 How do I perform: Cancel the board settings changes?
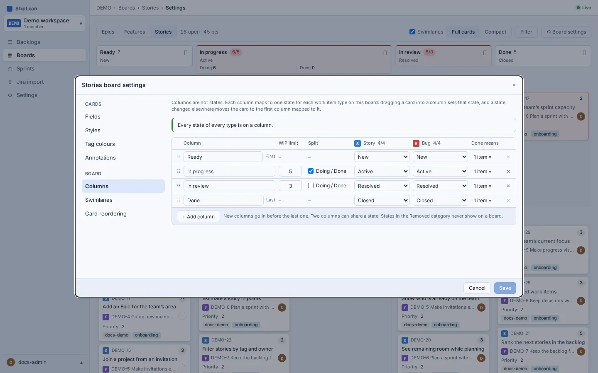tap(477, 288)
